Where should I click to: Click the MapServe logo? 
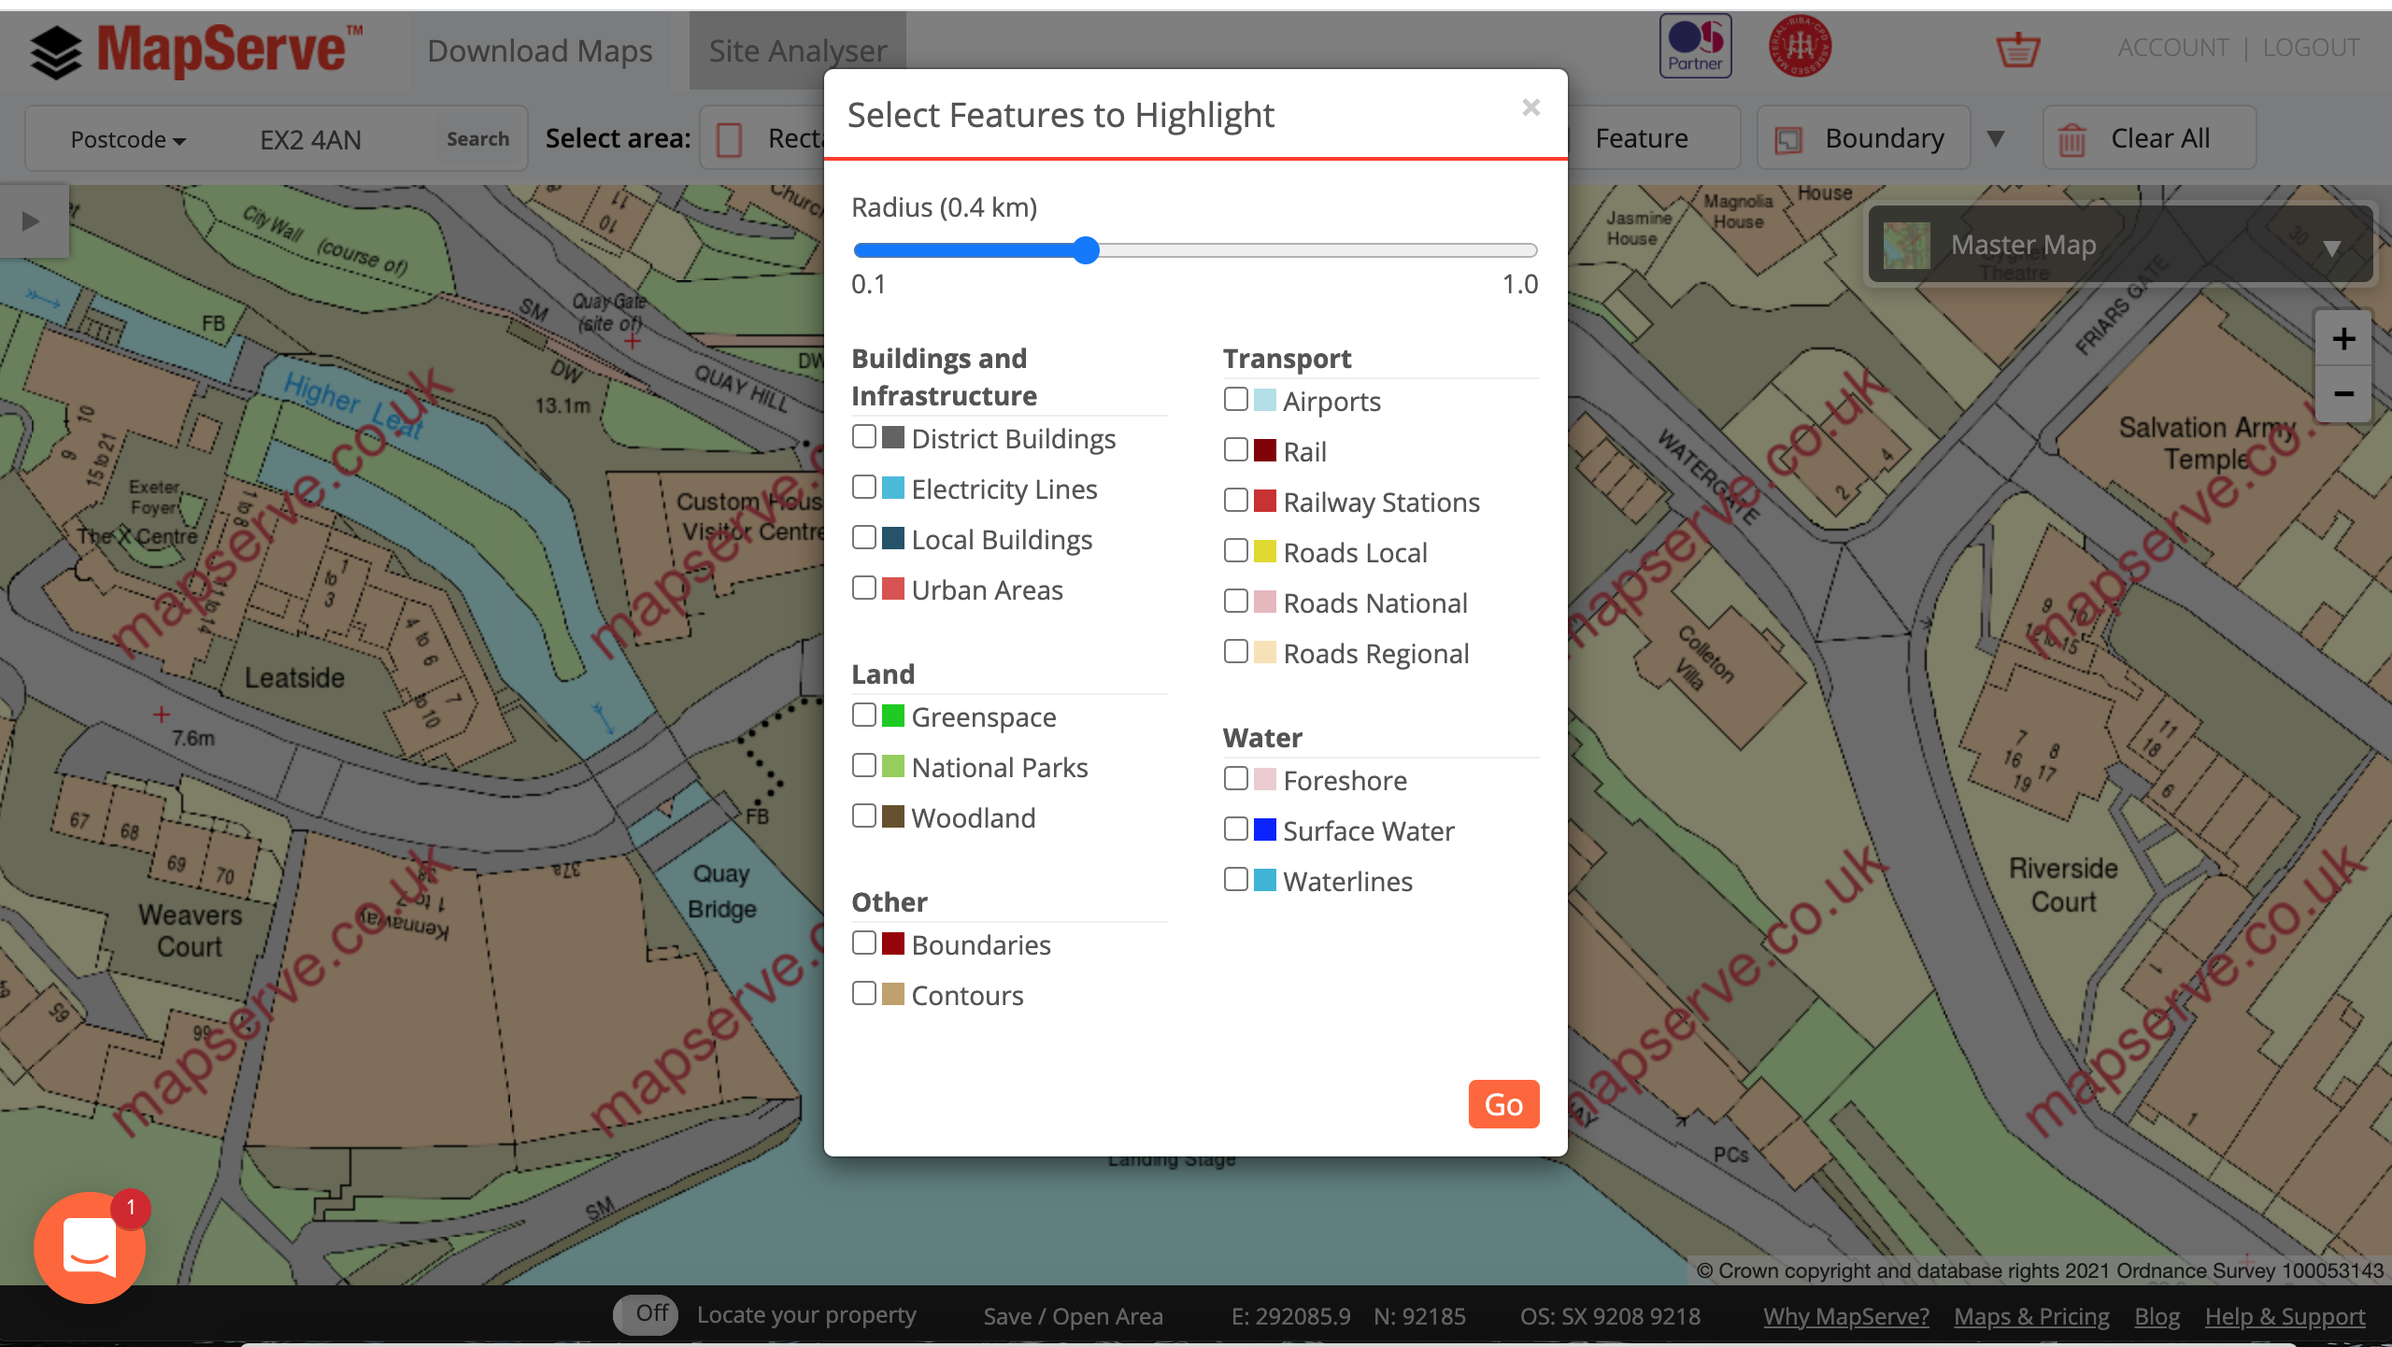point(196,50)
